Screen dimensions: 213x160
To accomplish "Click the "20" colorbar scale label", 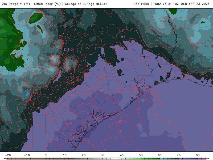I will (x=84, y=155).
